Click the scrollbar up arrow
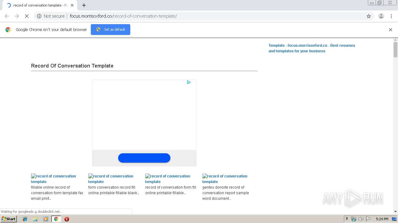This screenshot has height=223, width=398. click(x=396, y=40)
